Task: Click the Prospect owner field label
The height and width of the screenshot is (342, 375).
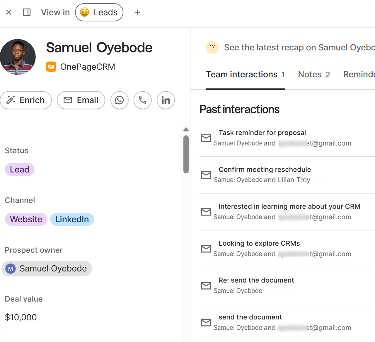Action: [34, 250]
